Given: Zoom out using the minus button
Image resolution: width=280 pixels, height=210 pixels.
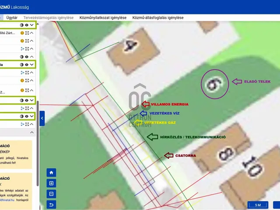Looking at the screenshot, I should coord(51,194).
